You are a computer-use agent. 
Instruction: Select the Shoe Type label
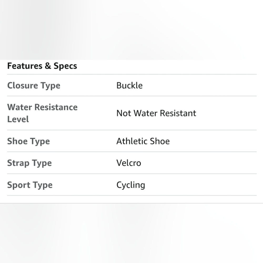[28, 141]
